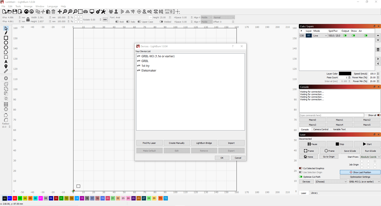Toggle Output switch for layer C00
This screenshot has height=206, width=381.
coord(345,36)
